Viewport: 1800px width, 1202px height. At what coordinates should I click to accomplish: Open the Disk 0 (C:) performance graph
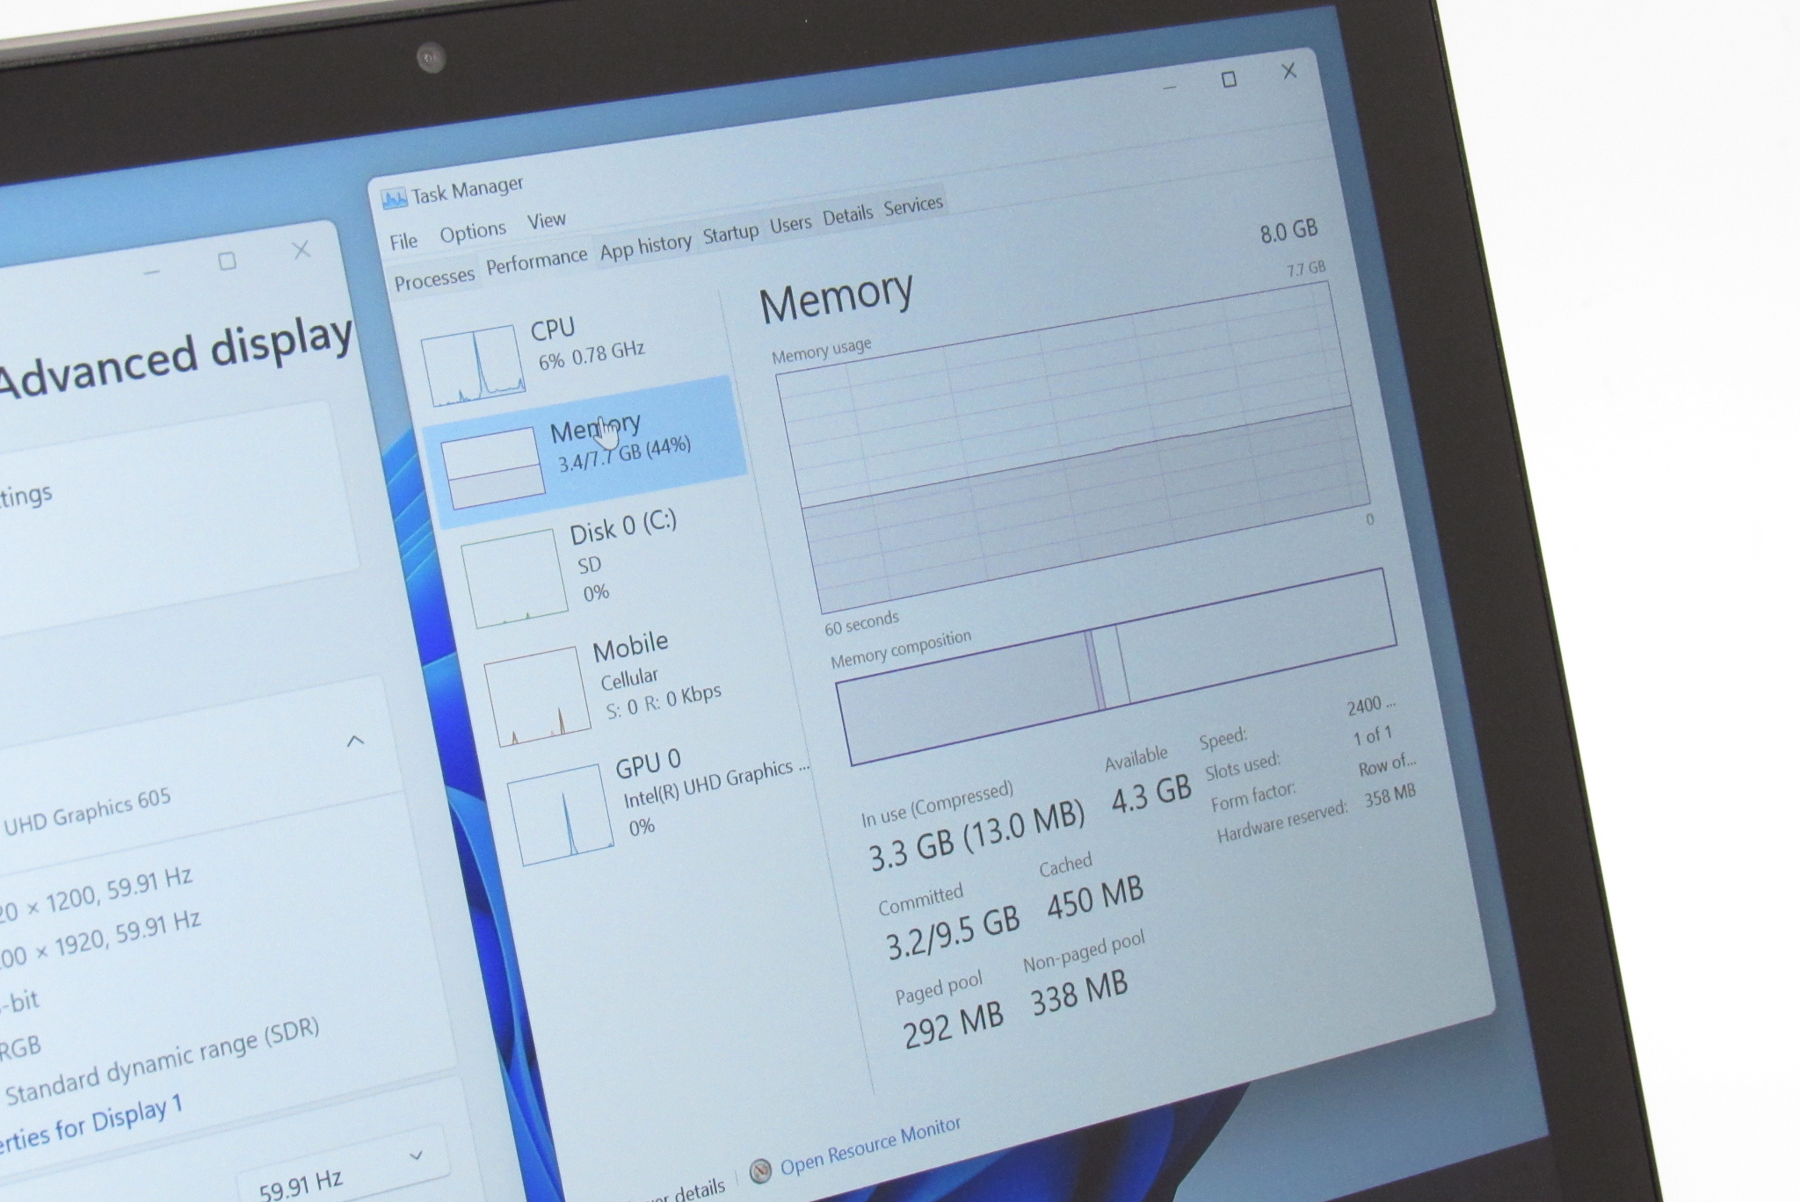pos(514,576)
